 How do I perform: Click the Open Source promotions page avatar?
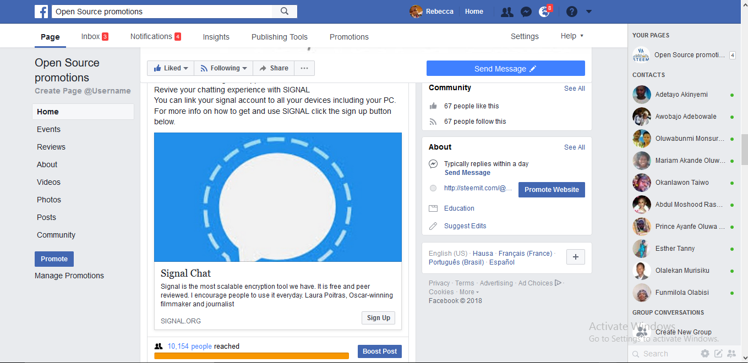(641, 55)
